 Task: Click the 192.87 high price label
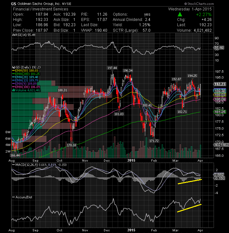point(176,79)
